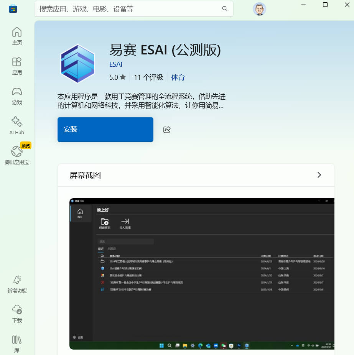This screenshot has width=354, height=355.
Task: Click the Microsoft Store logo icon
Action: click(13, 9)
